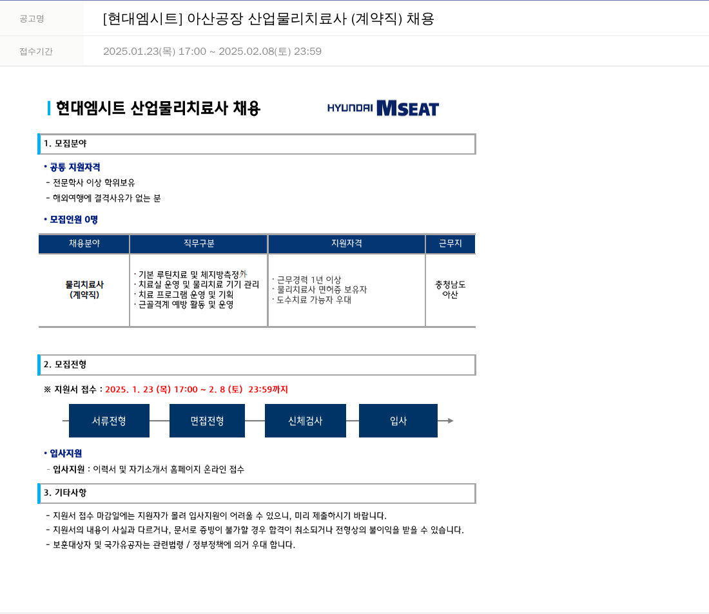This screenshot has height=614, width=709.
Task: Click heading 현대엠시트 산업물리치료사 채용
Action: pos(158,108)
